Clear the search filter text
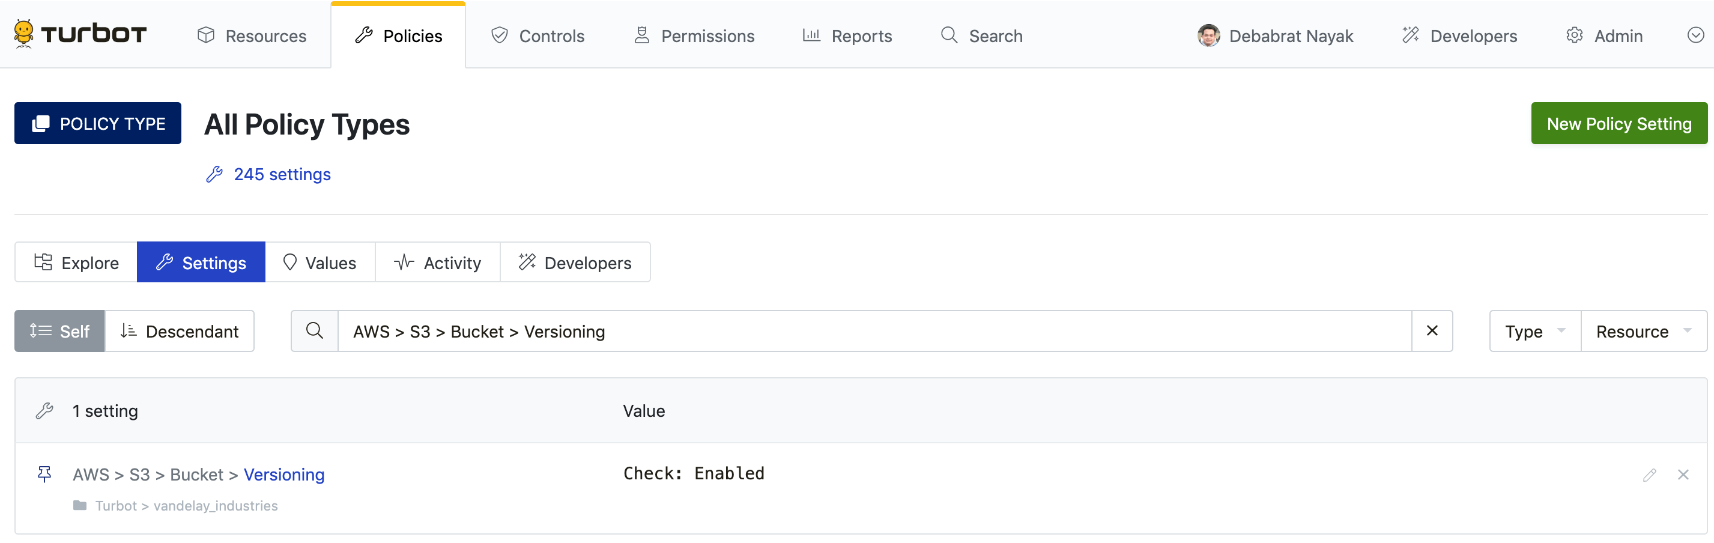The height and width of the screenshot is (543, 1714). [1432, 331]
